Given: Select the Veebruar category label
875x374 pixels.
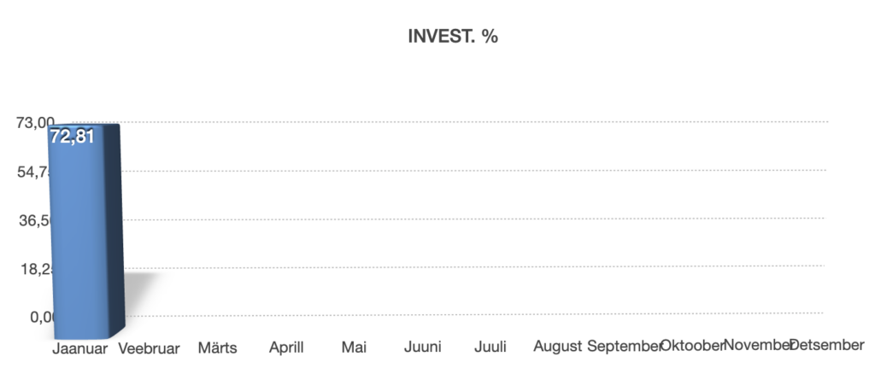Looking at the screenshot, I should (148, 348).
